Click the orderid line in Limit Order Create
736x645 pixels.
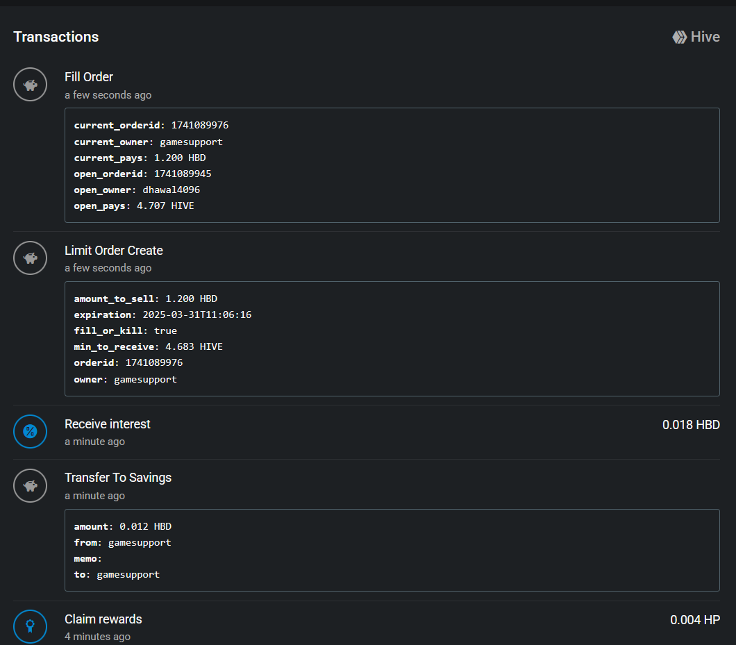pos(128,363)
